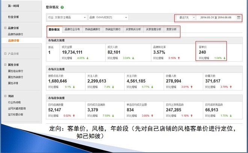Image resolution: width=248 pixels, height=153 pixels.
Task: Click the down arrow next to 7.59%
Action: click(x=113, y=116)
